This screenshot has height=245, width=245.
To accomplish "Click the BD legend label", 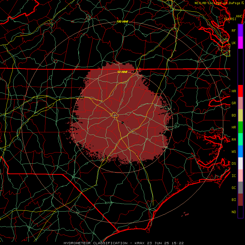I will 234,115.
